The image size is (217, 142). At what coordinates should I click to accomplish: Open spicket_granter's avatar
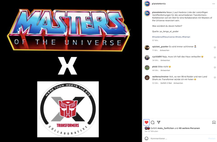[x=147, y=48]
